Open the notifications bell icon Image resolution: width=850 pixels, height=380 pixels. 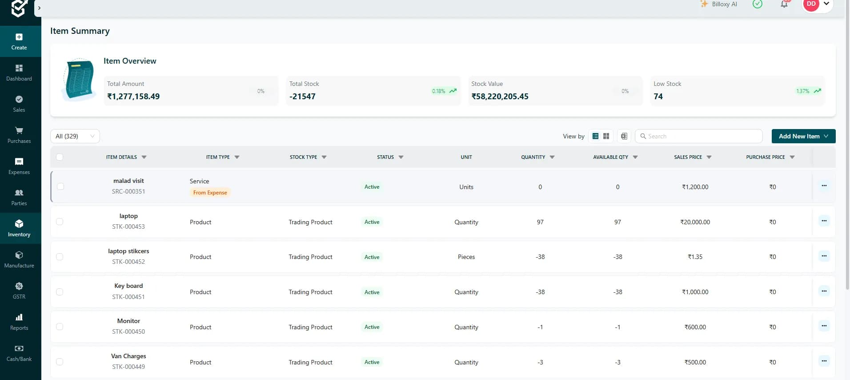click(784, 4)
